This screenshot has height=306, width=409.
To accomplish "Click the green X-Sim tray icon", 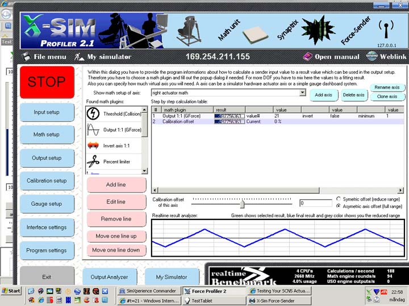I will 369,292.
